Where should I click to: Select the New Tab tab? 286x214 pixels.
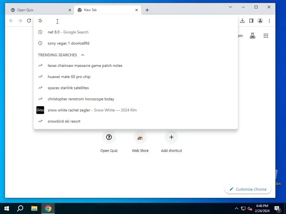click(x=108, y=10)
